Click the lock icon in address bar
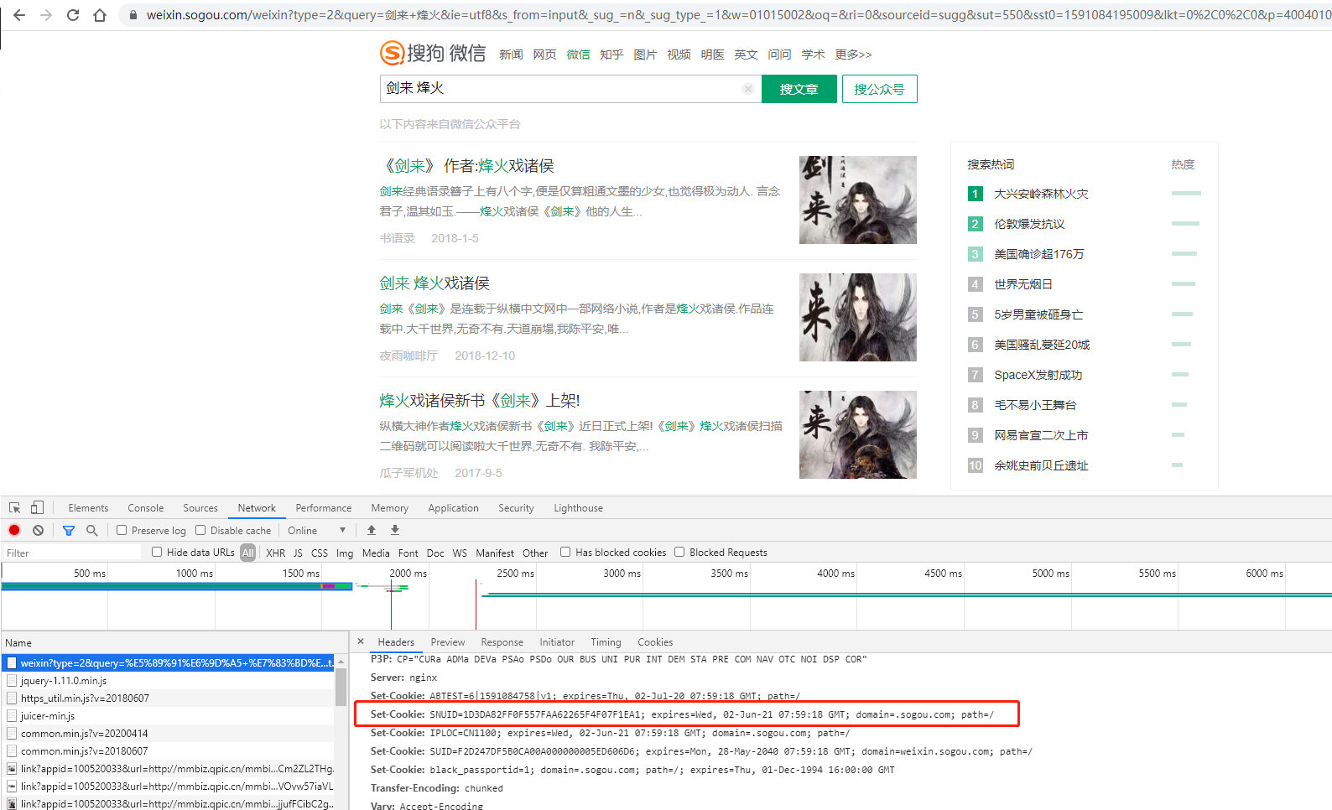 click(133, 15)
